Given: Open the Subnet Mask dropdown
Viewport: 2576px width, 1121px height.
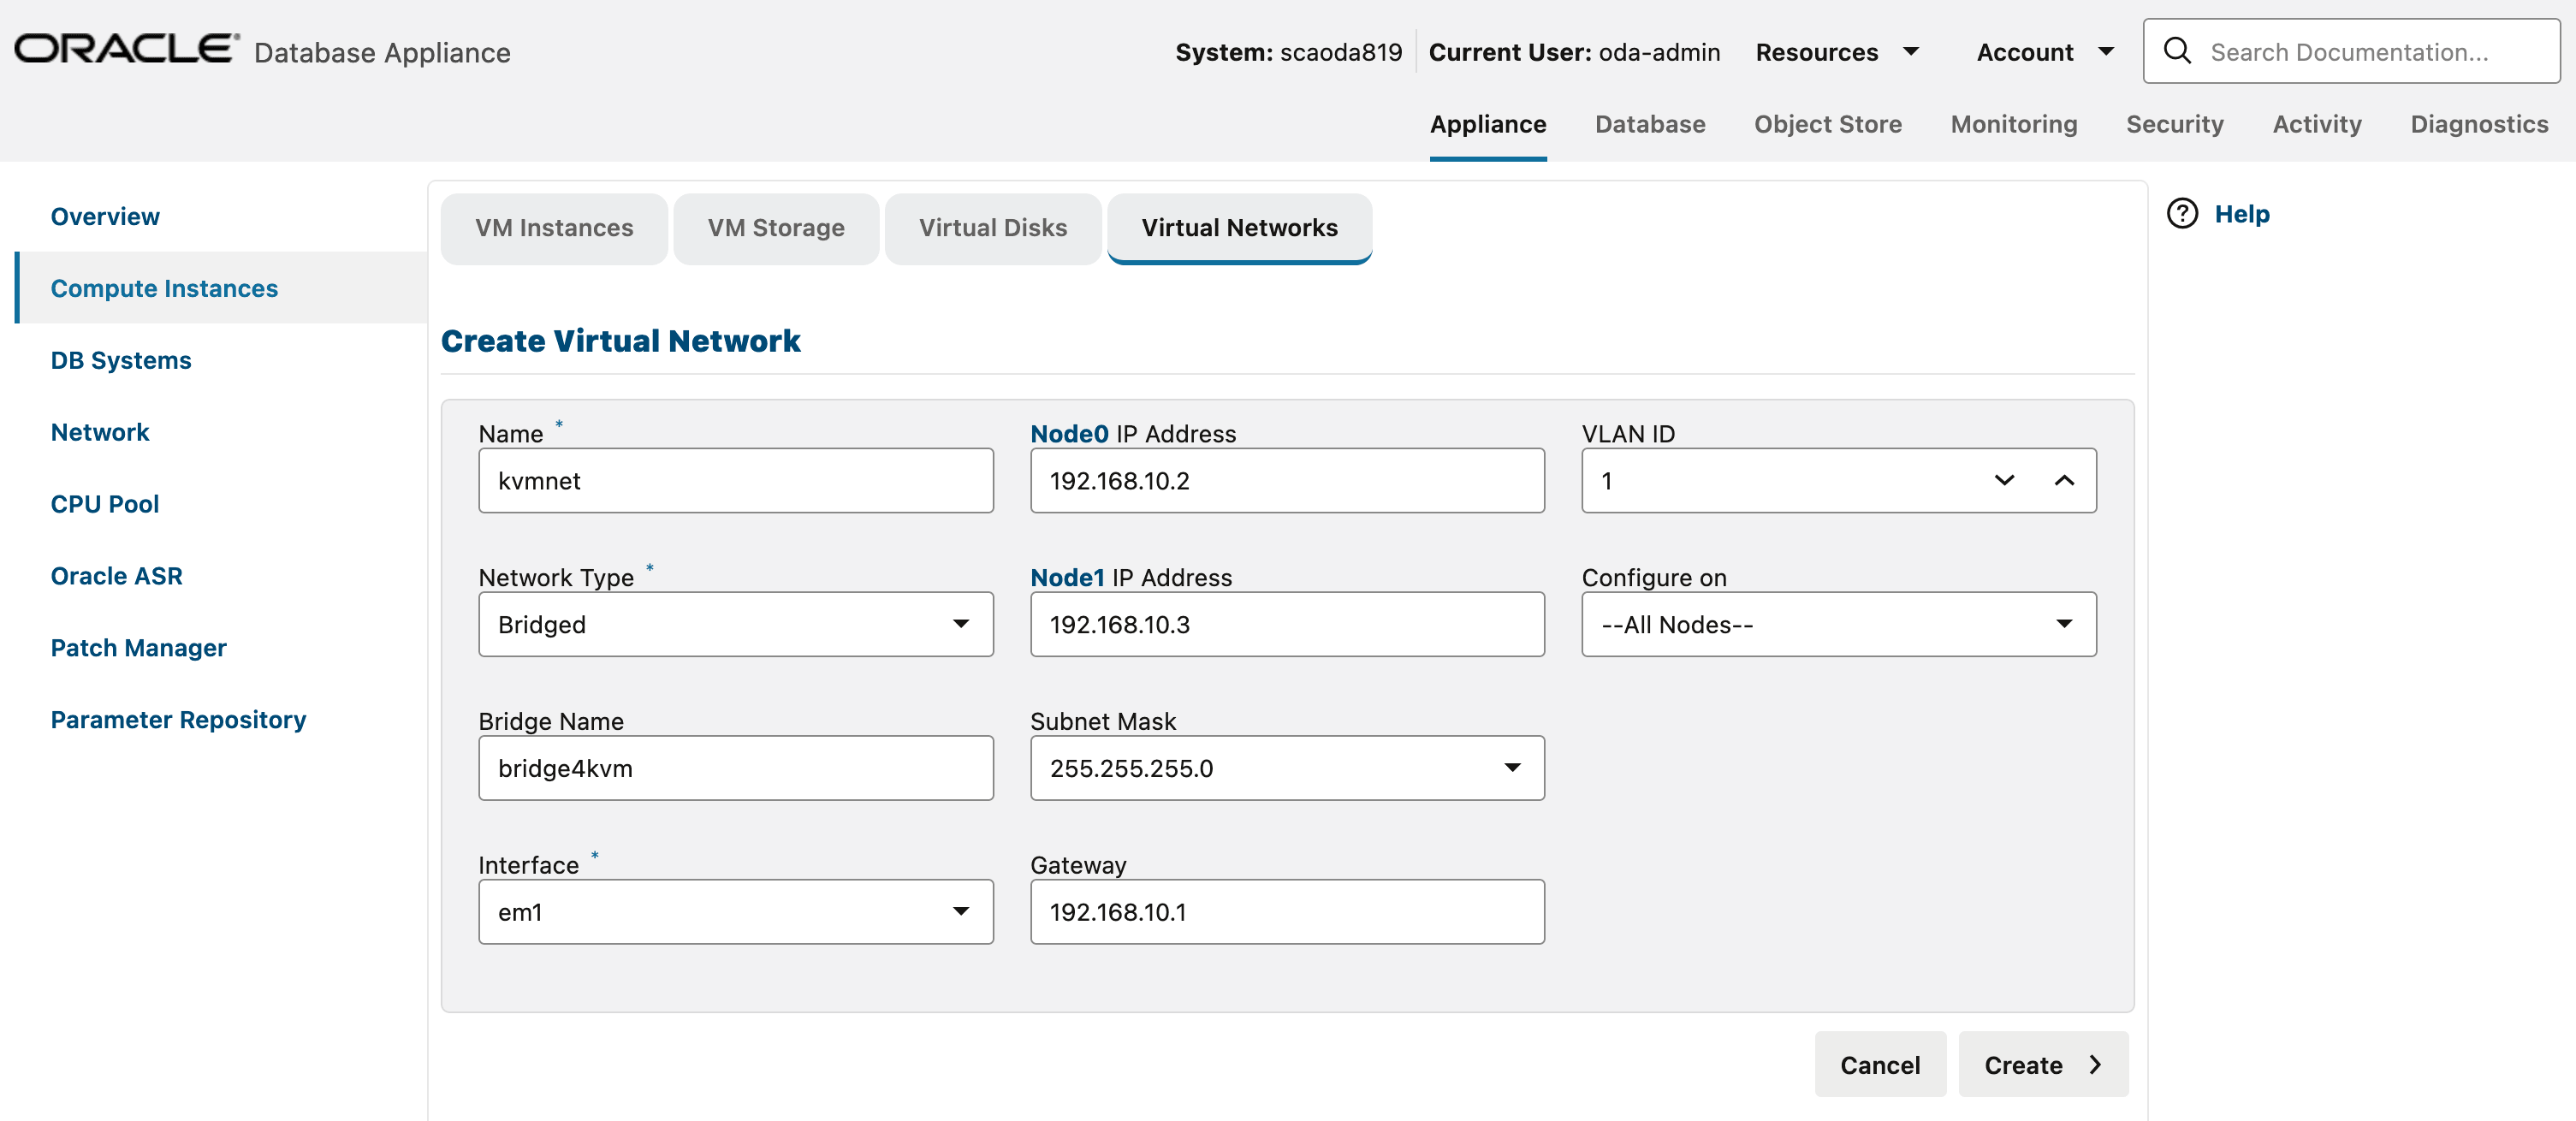Looking at the screenshot, I should click(1512, 768).
